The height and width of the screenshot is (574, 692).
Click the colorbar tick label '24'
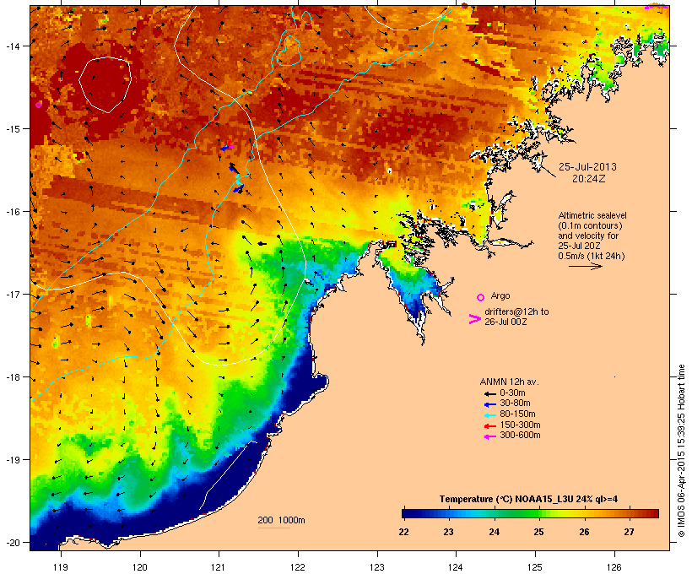[494, 532]
